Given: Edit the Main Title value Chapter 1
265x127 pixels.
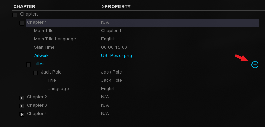Looking at the screenshot, I should tap(111, 31).
